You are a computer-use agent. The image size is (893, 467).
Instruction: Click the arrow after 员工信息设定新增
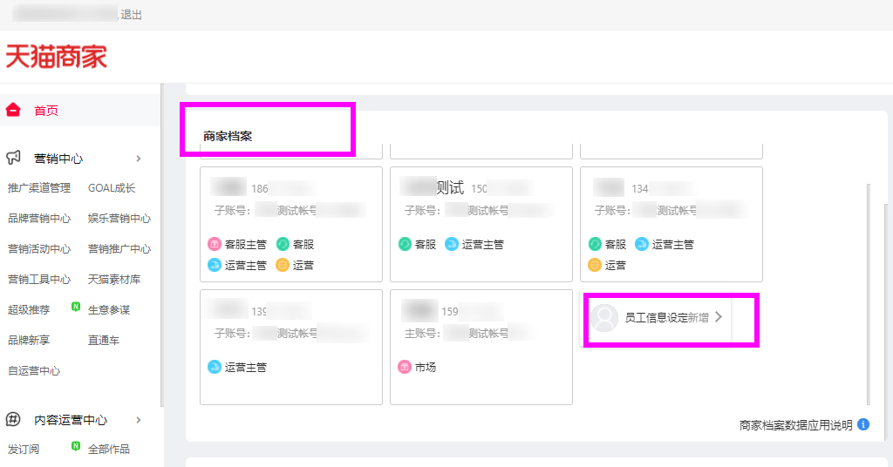pos(719,317)
